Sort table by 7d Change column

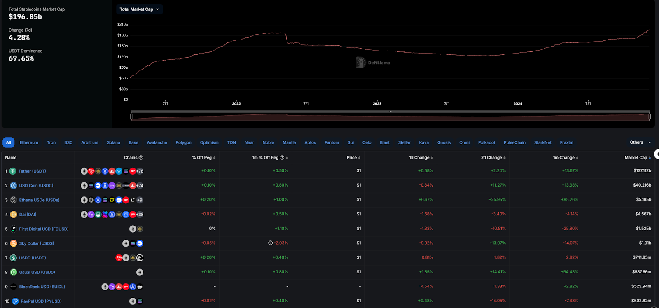click(493, 158)
